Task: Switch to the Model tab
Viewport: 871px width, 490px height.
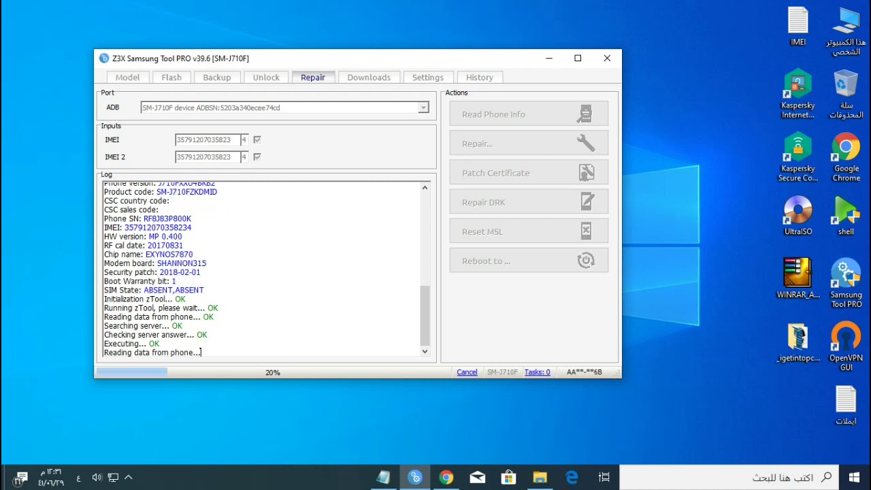Action: 127,78
